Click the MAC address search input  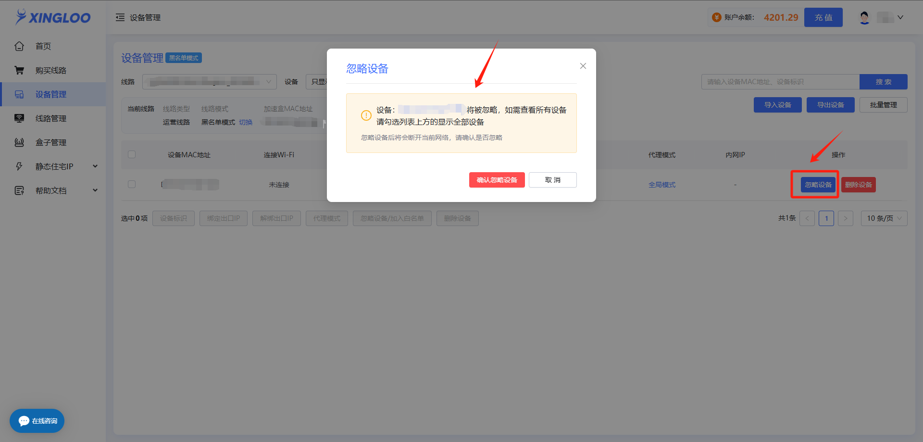click(780, 82)
